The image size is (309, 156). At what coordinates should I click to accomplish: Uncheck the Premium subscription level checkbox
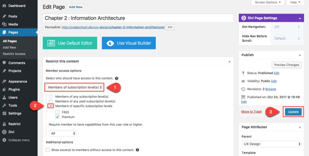coord(57,117)
